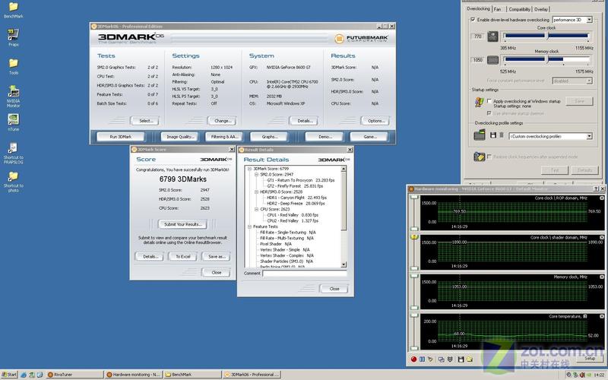Viewport: 608px width, 380px height.
Task: Switch to the Overclocking tab
Action: pyautogui.click(x=478, y=8)
